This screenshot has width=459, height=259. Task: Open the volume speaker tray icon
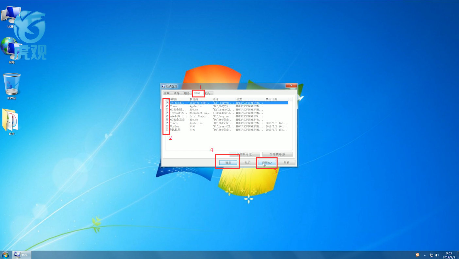(437, 255)
